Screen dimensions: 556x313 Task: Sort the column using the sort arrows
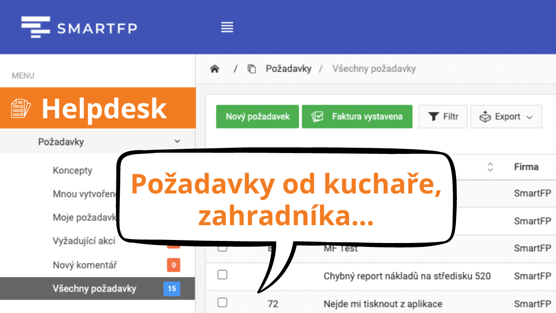[490, 167]
